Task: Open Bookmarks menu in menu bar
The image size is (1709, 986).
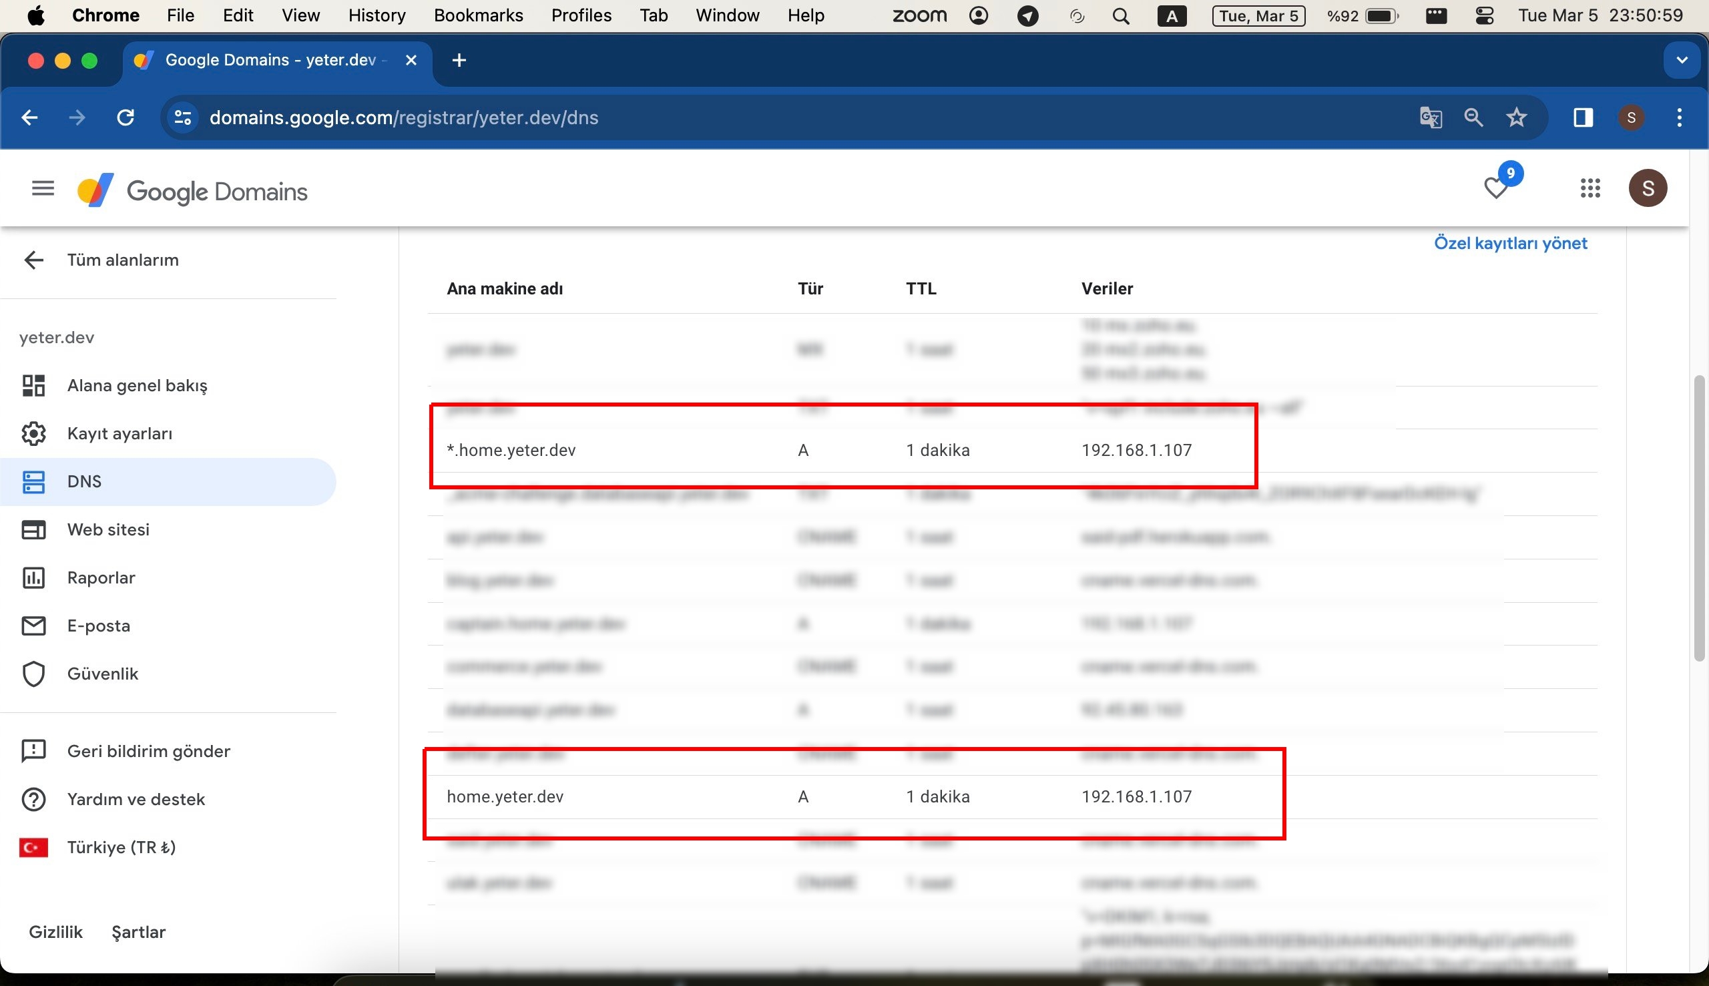Action: point(478,15)
